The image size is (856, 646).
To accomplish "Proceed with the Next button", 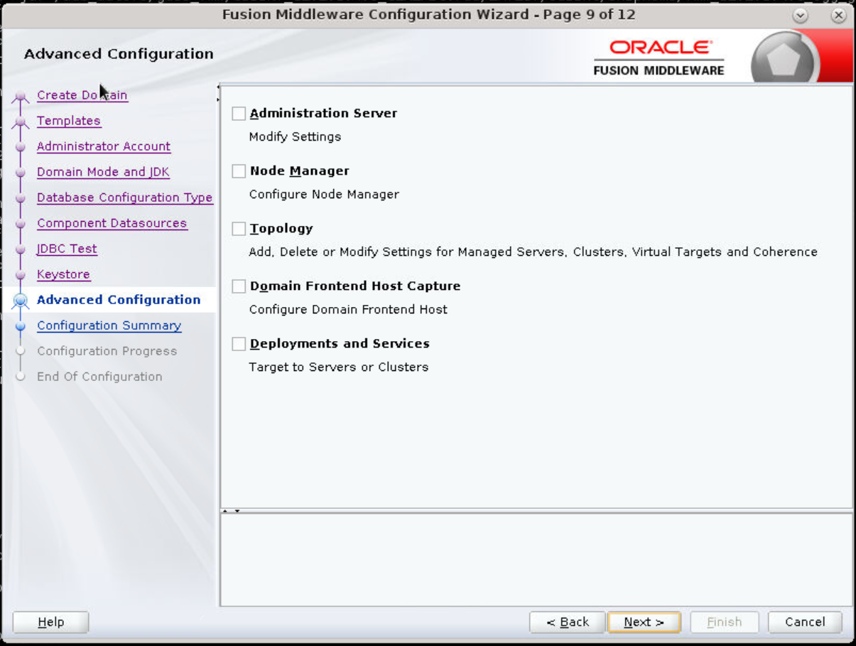I will (644, 622).
